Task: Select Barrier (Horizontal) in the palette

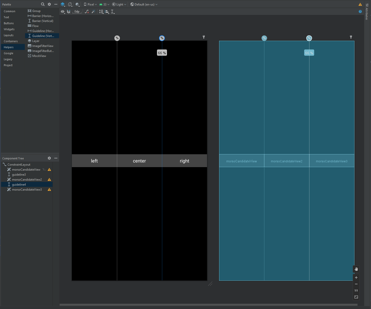Action: pos(42,16)
